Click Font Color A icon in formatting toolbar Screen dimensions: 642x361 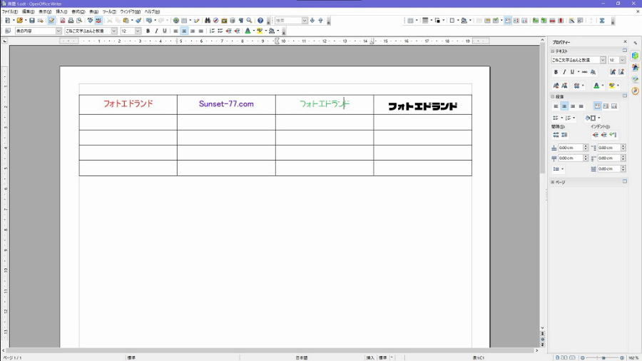coord(248,31)
